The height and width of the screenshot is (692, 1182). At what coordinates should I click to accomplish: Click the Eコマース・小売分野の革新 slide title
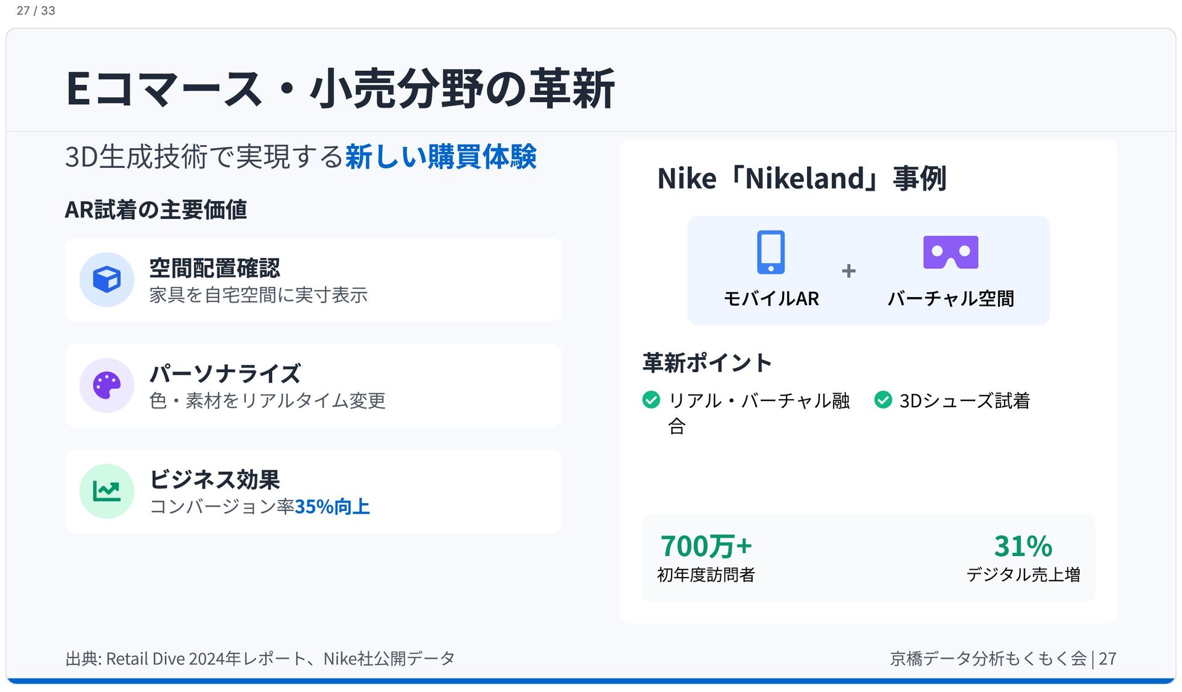click(x=340, y=89)
